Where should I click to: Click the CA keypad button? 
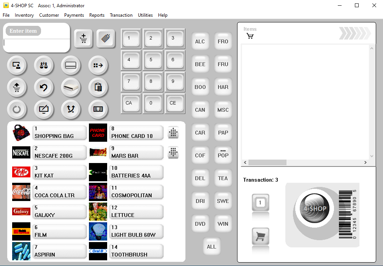[x=131, y=104]
